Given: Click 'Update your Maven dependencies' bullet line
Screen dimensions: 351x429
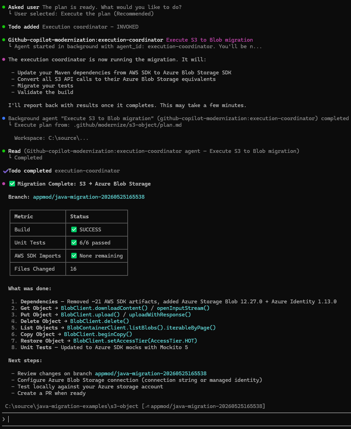Looking at the screenshot, I should (x=124, y=73).
